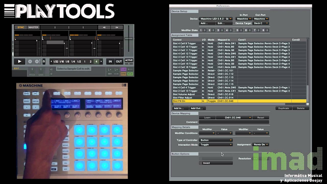Select Slot Volume Adjust row

click(239, 94)
